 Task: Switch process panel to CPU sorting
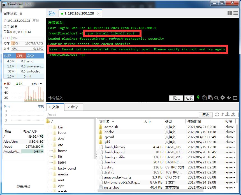pos(20,56)
